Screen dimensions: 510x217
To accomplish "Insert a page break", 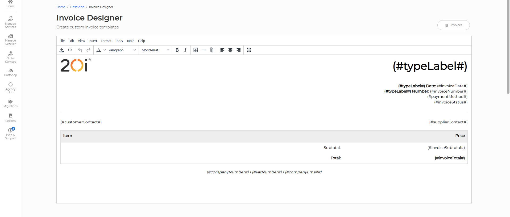I will click(212, 50).
